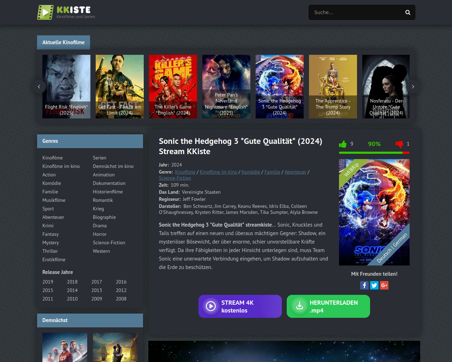Select the Krieg genre
Image resolution: width=452 pixels, height=362 pixels.
98,209
